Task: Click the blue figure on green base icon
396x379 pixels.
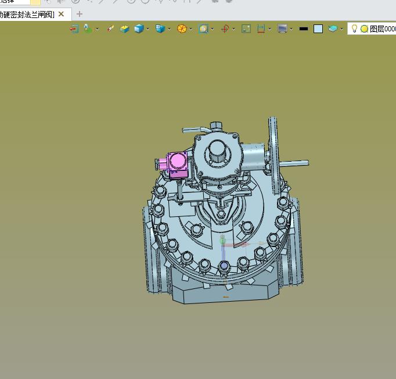Action: pyautogui.click(x=88, y=29)
